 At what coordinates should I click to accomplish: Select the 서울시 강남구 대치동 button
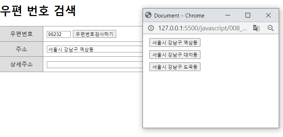pyautogui.click(x=175, y=55)
